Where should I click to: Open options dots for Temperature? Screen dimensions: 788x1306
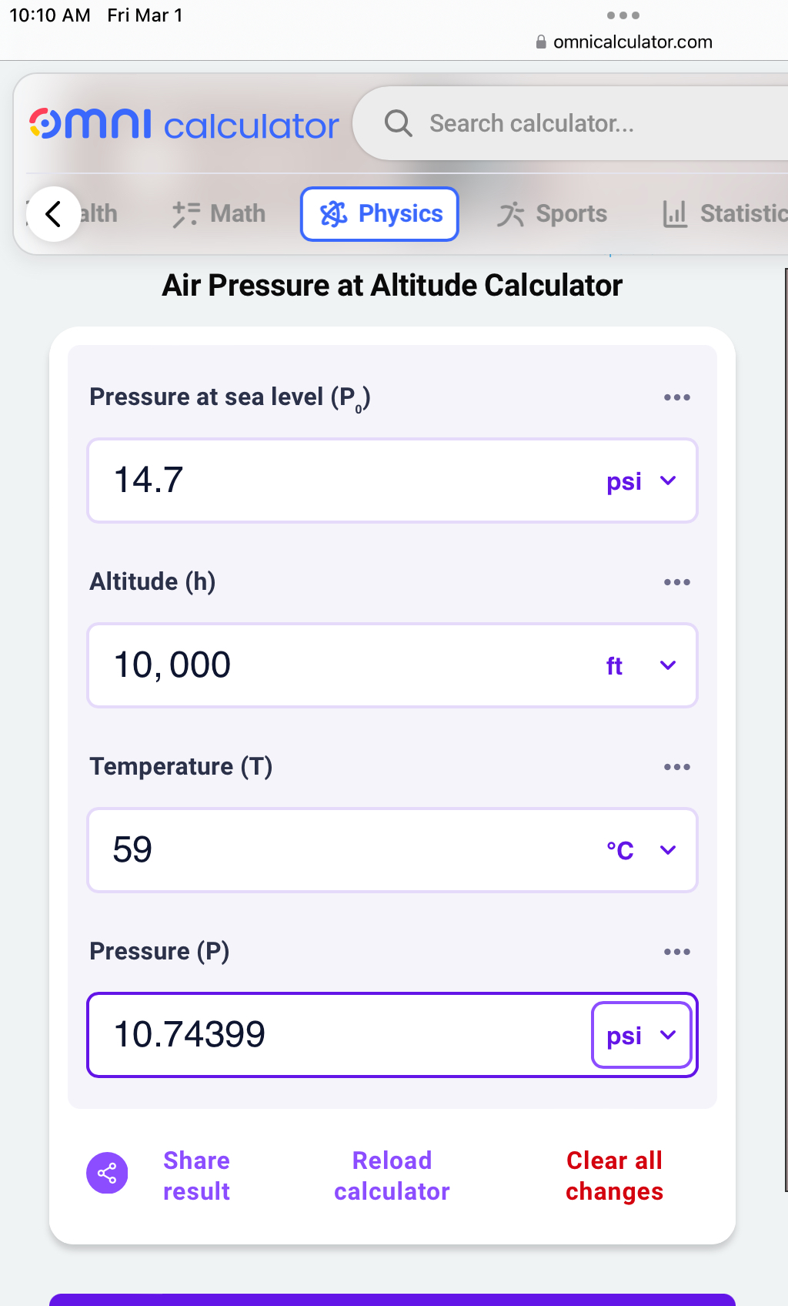(677, 767)
